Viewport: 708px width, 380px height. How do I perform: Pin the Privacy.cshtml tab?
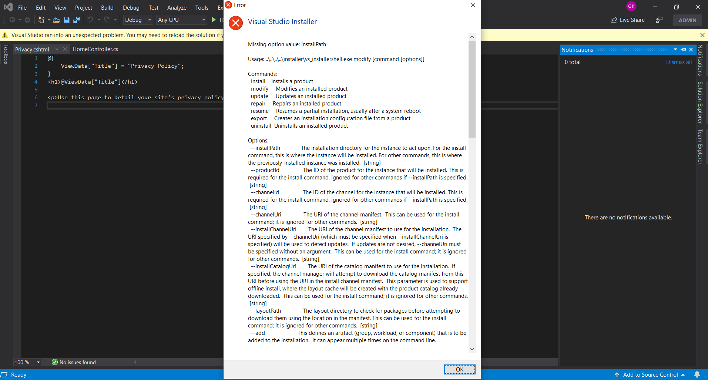(x=57, y=49)
